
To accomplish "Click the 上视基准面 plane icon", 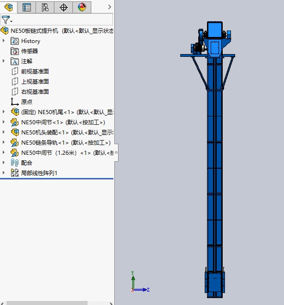I will [15, 81].
